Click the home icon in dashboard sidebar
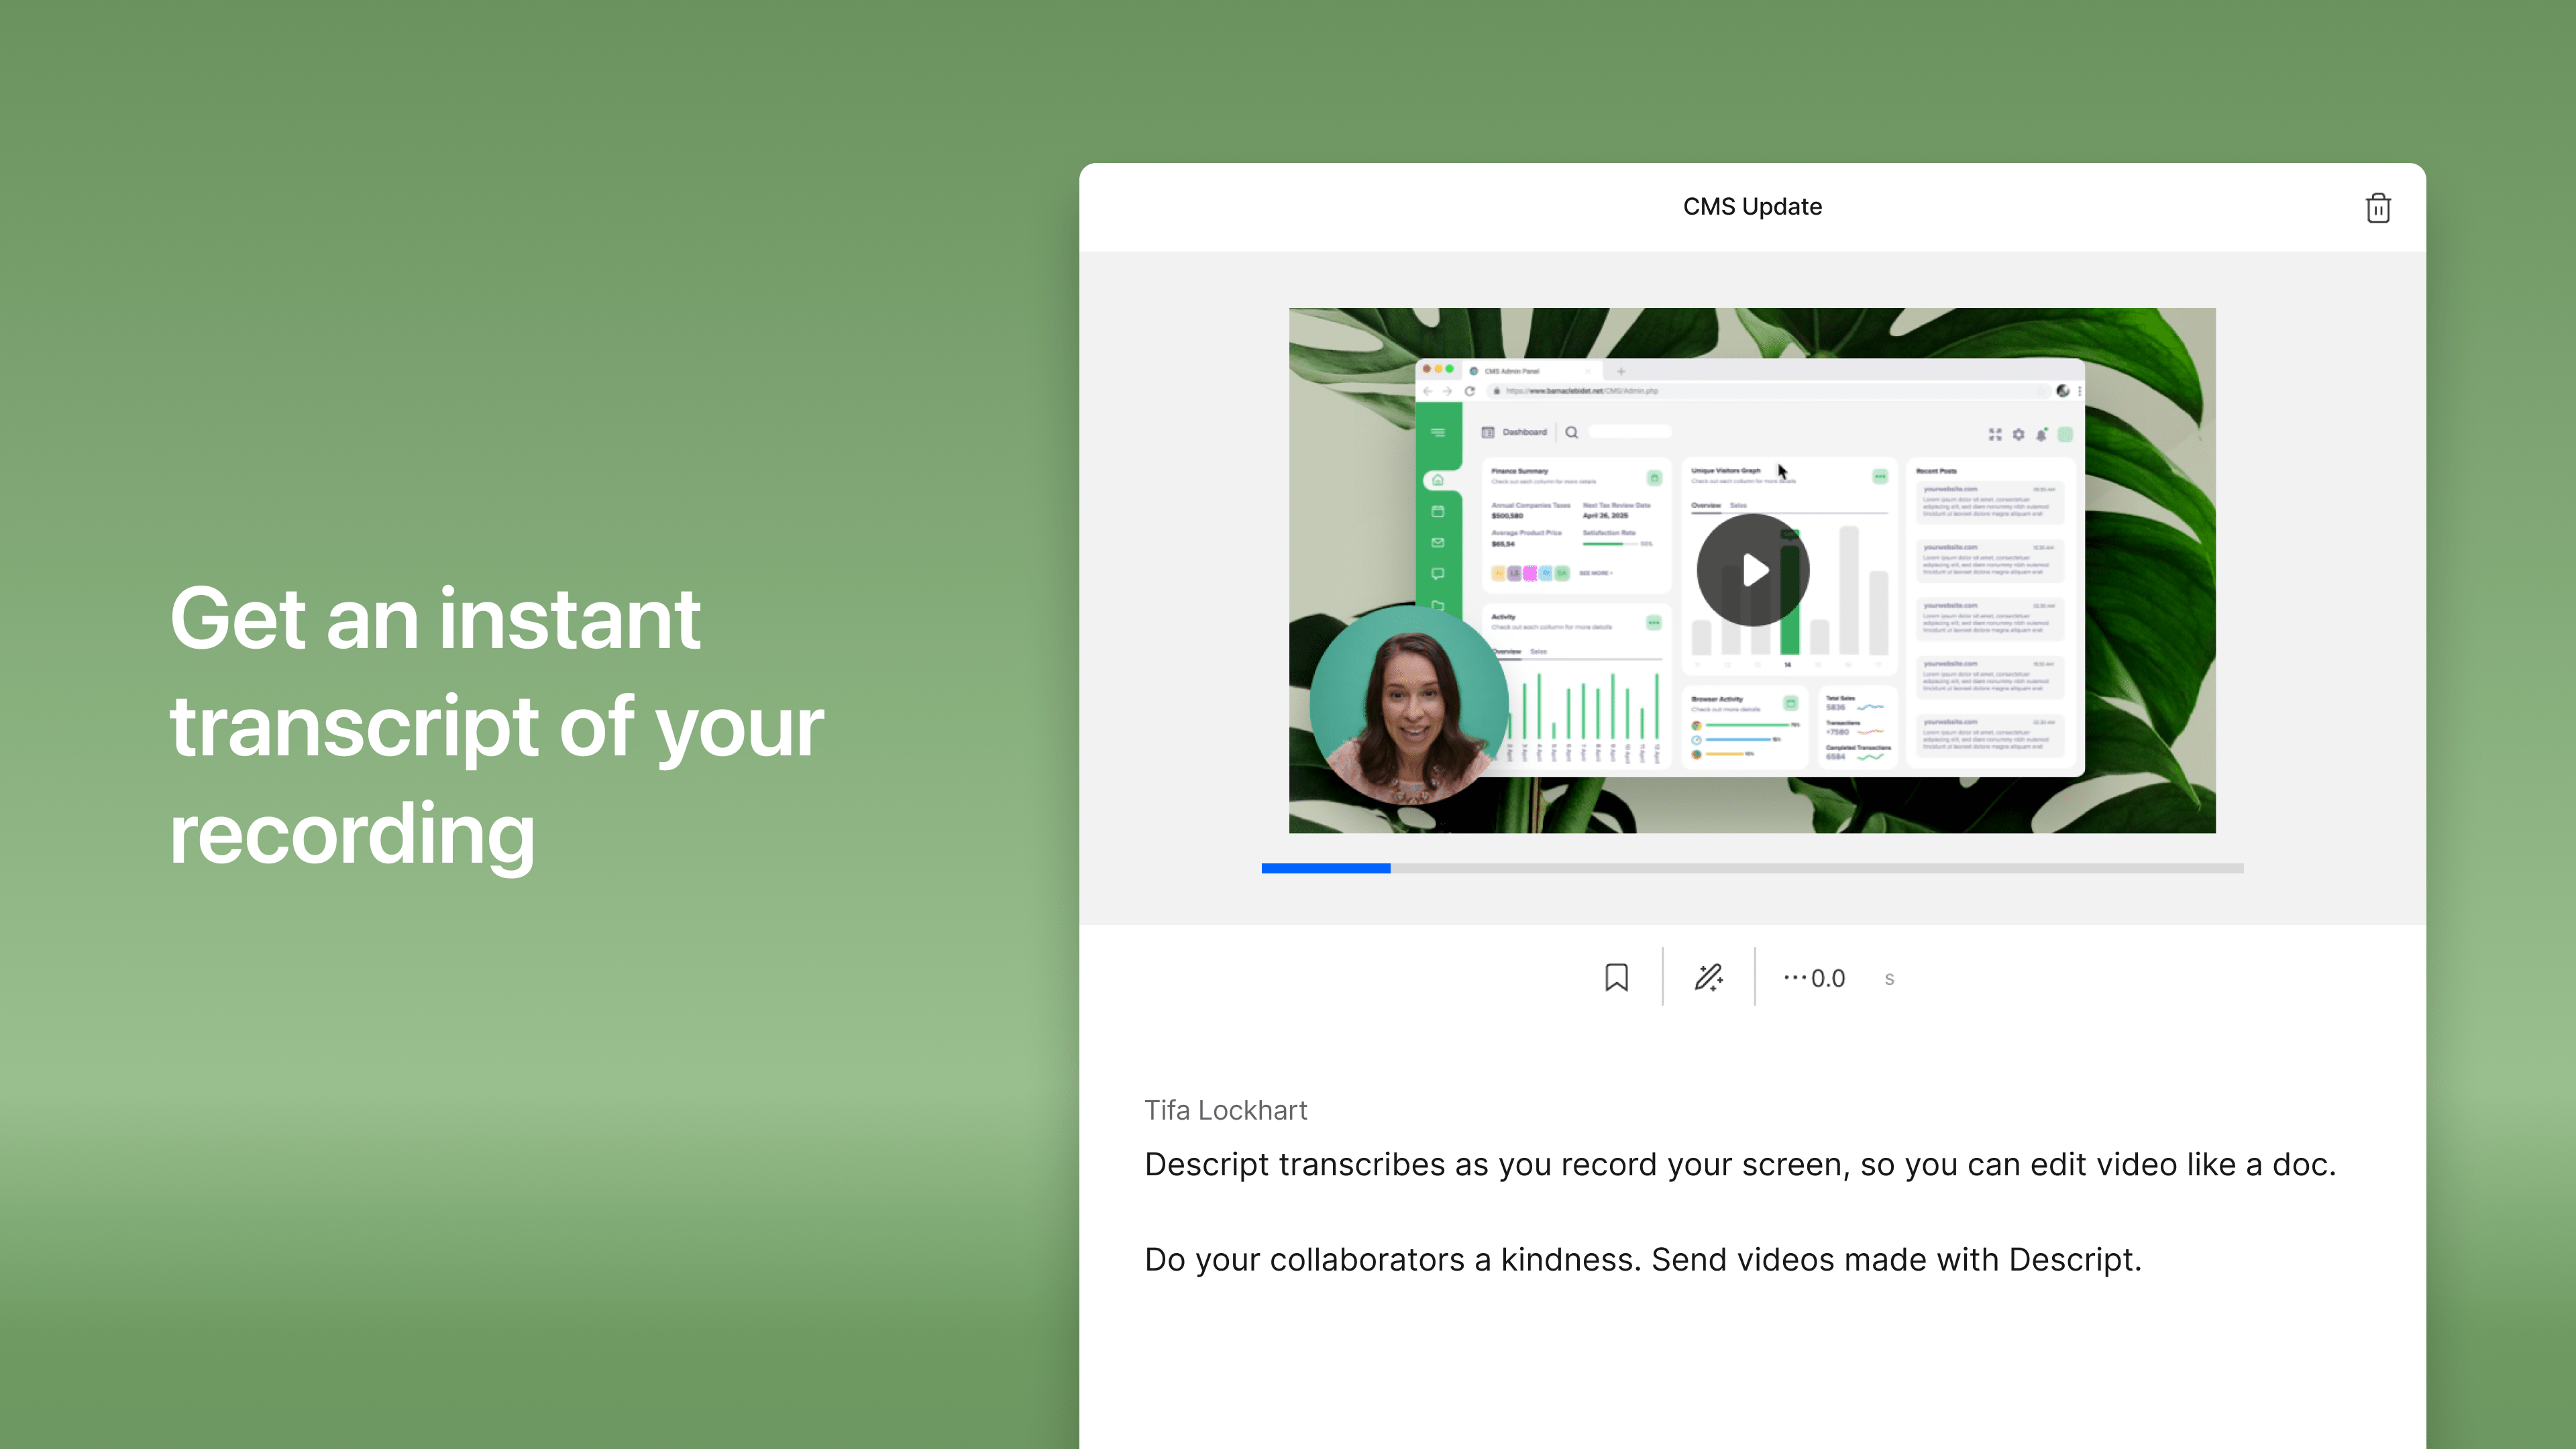This screenshot has width=2576, height=1449. (1437, 480)
